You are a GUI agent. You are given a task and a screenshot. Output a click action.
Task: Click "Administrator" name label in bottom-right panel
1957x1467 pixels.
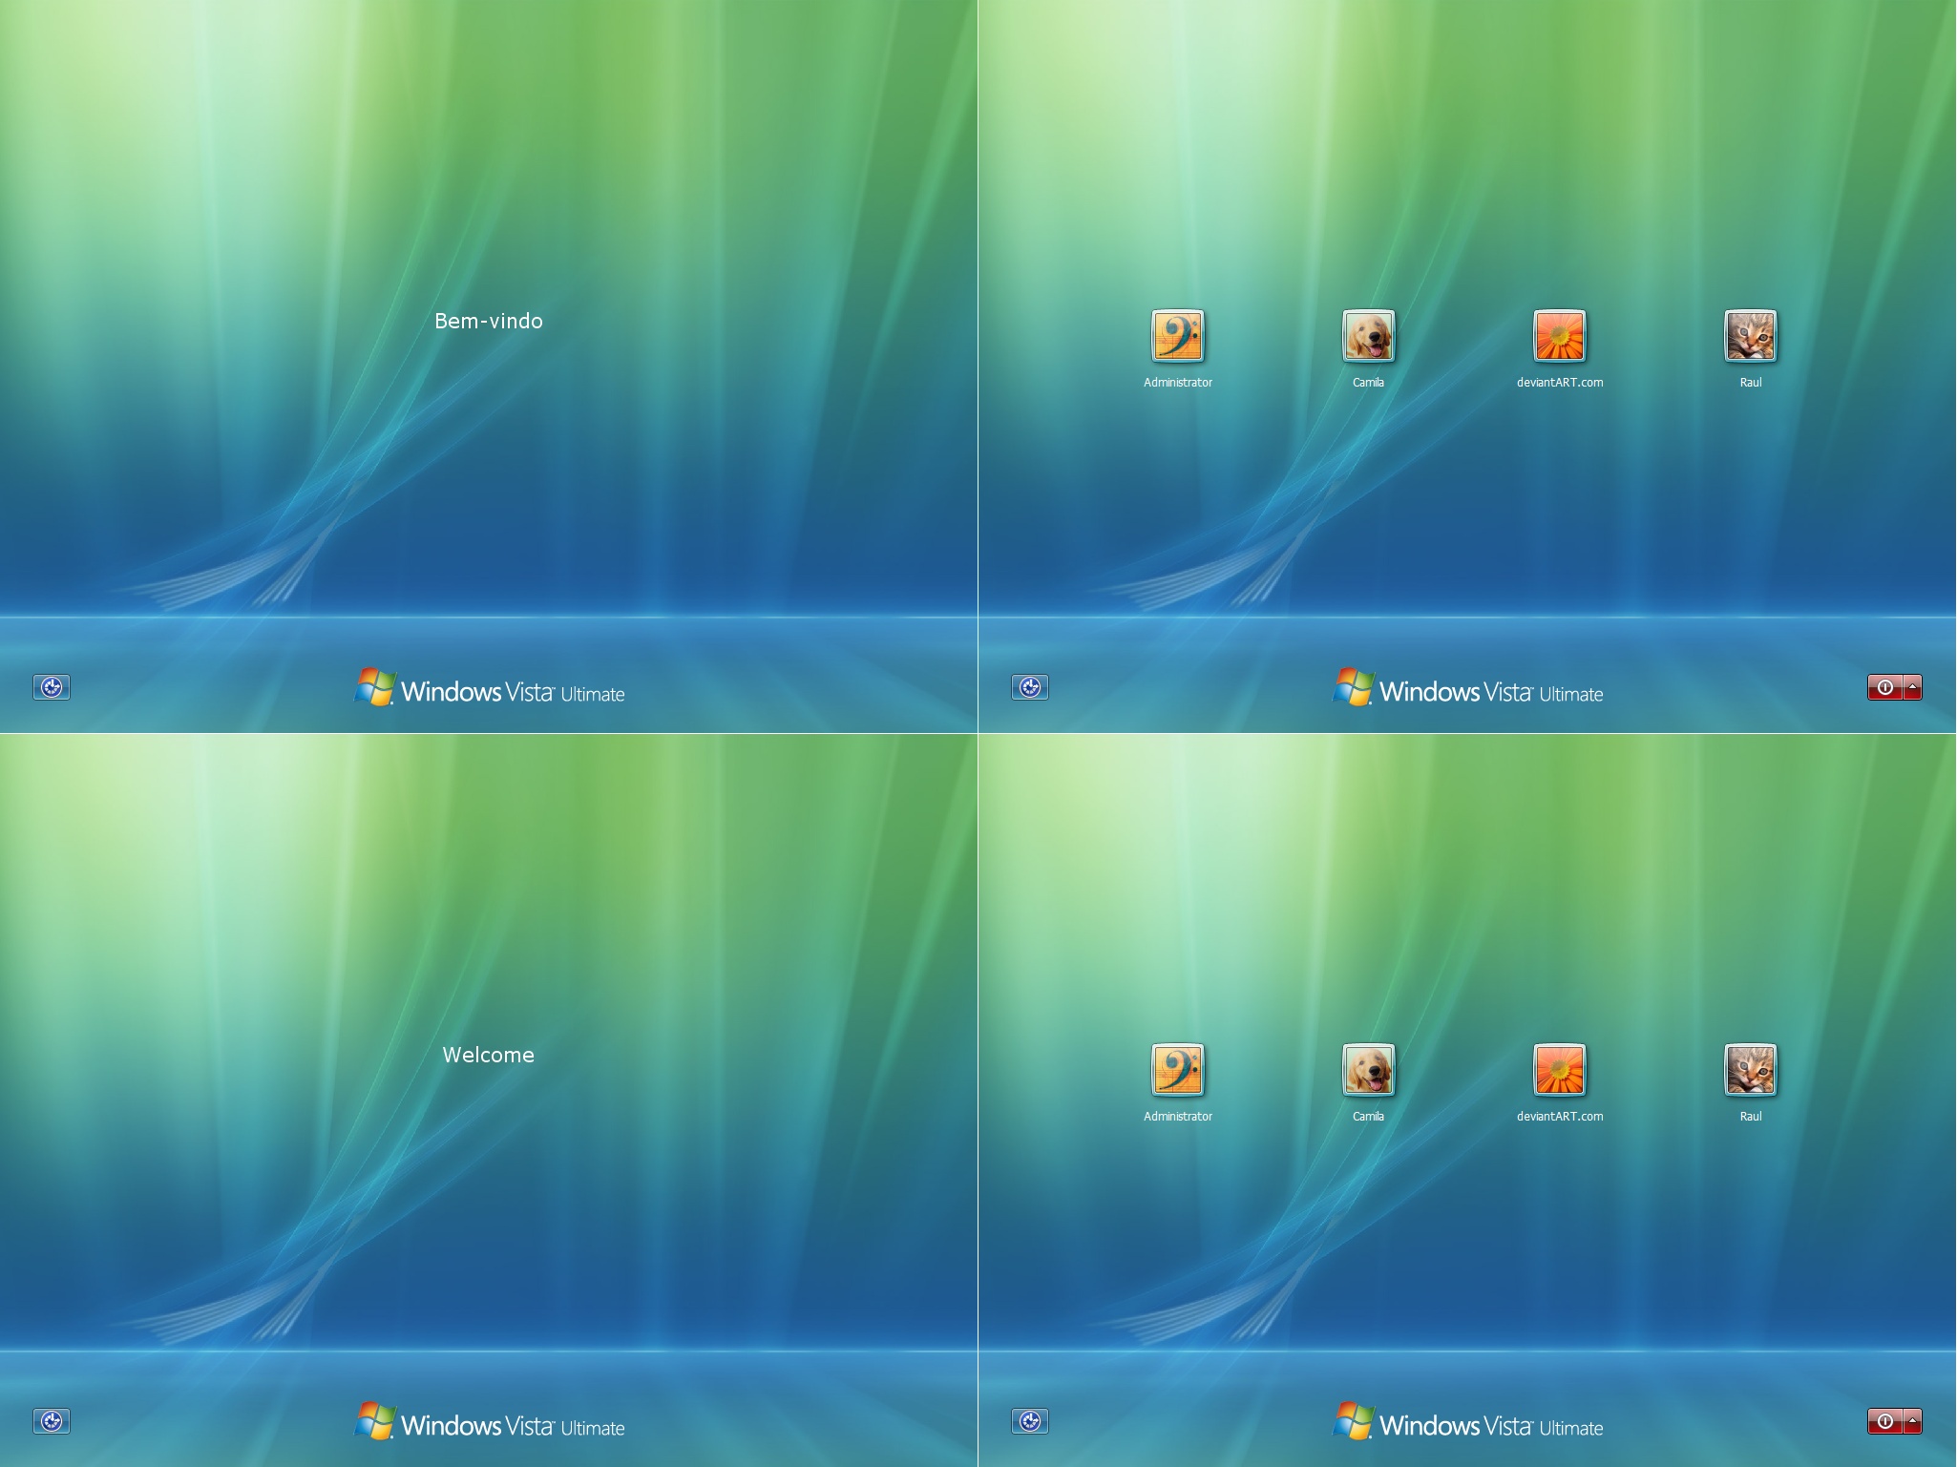pyautogui.click(x=1178, y=1117)
